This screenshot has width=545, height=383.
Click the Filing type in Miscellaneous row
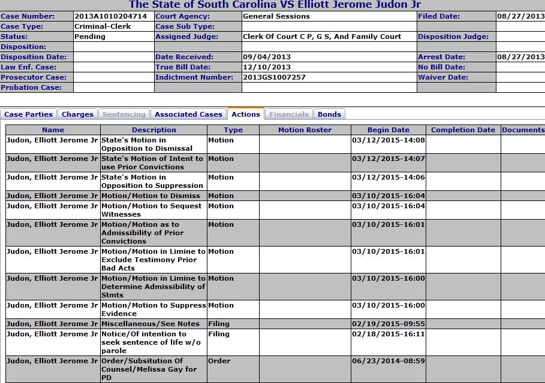219,324
